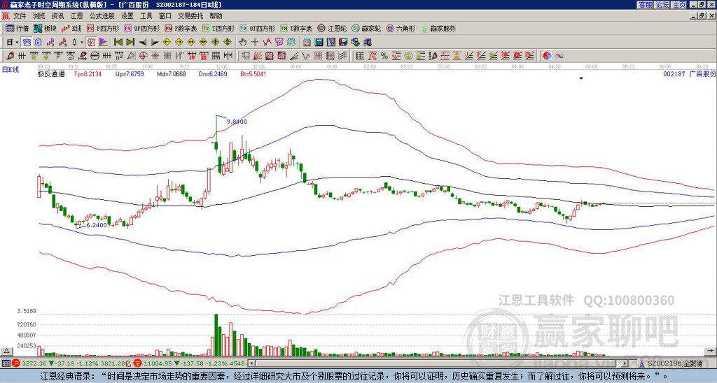Viewport: 717px width, 383px height.
Task: Click the 11004.95 index value in status bar
Action: [158, 363]
